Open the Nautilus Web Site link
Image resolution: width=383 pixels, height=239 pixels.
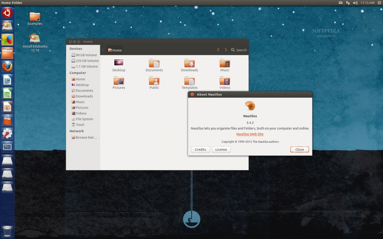tap(250, 134)
